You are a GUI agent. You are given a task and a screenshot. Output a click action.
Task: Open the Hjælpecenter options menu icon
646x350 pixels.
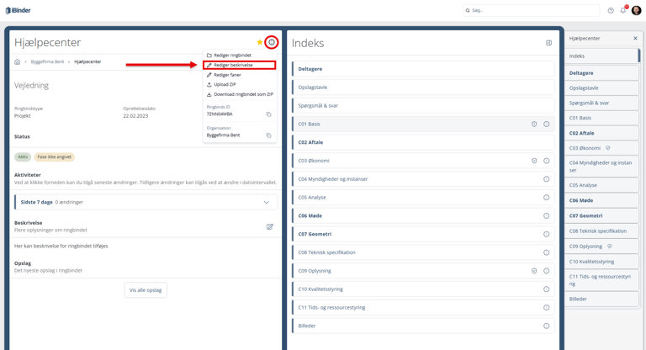tap(271, 42)
